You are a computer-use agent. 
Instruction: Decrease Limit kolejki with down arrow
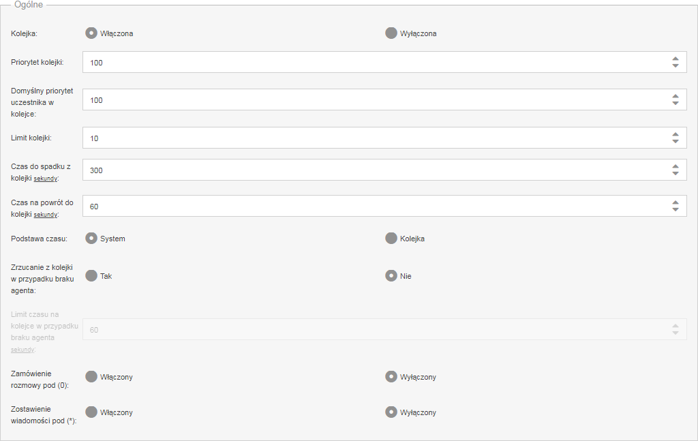coord(676,142)
